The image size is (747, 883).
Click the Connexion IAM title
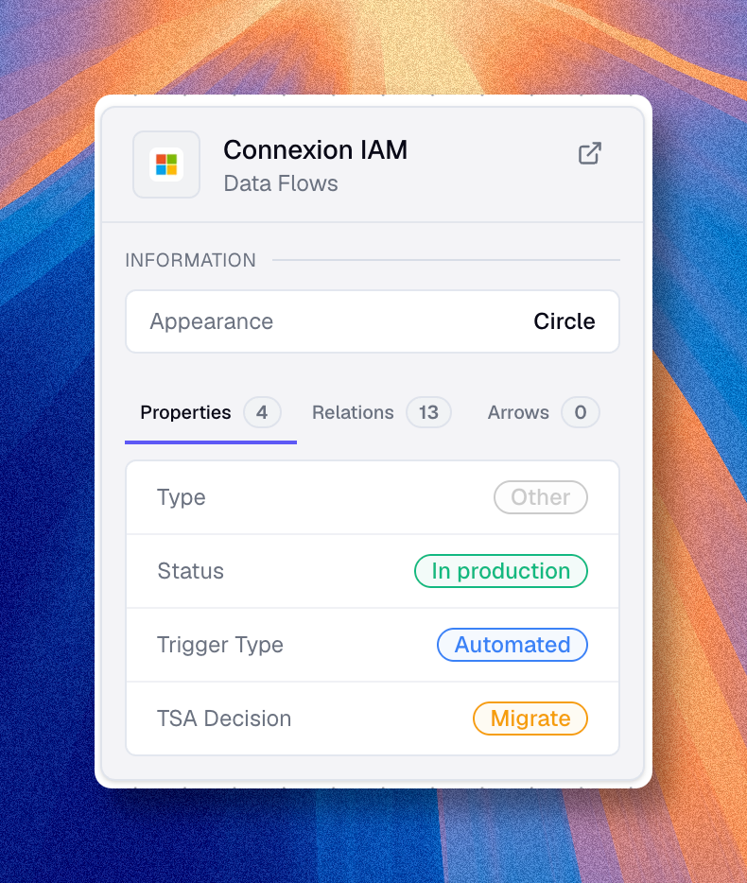(315, 149)
